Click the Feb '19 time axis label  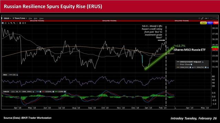coord(163,108)
